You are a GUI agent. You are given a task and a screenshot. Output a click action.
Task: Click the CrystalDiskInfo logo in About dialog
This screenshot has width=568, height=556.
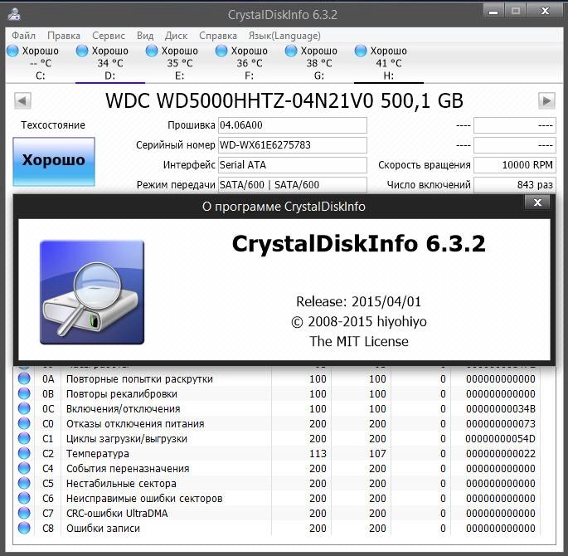click(92, 292)
